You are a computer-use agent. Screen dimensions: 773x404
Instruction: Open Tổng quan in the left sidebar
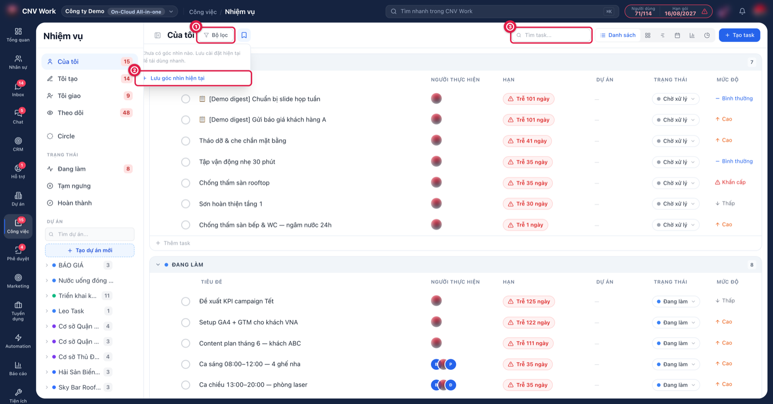[x=18, y=35]
